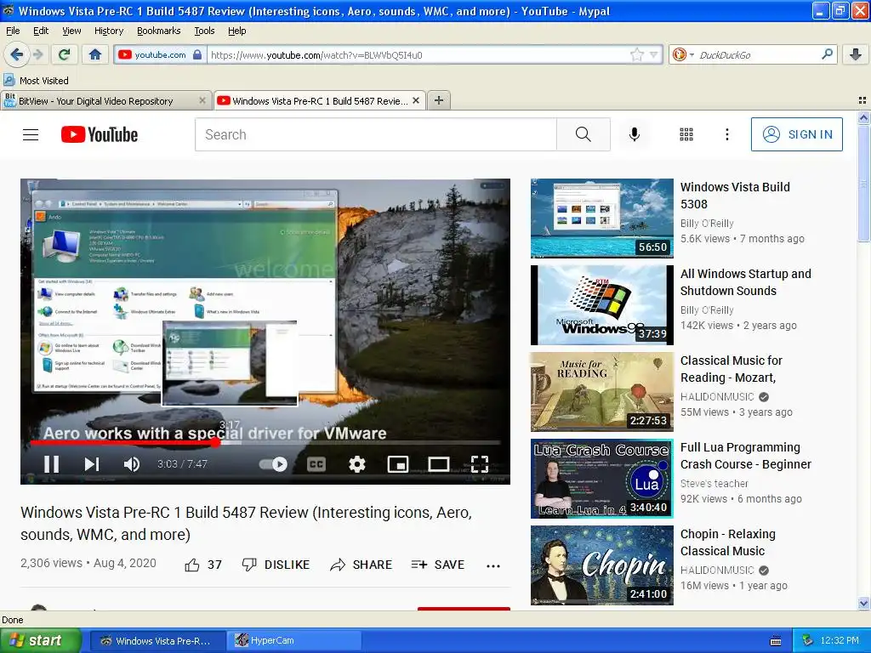This screenshot has height=653, width=871.
Task: Seek on the video progress bar
Action: point(265,442)
